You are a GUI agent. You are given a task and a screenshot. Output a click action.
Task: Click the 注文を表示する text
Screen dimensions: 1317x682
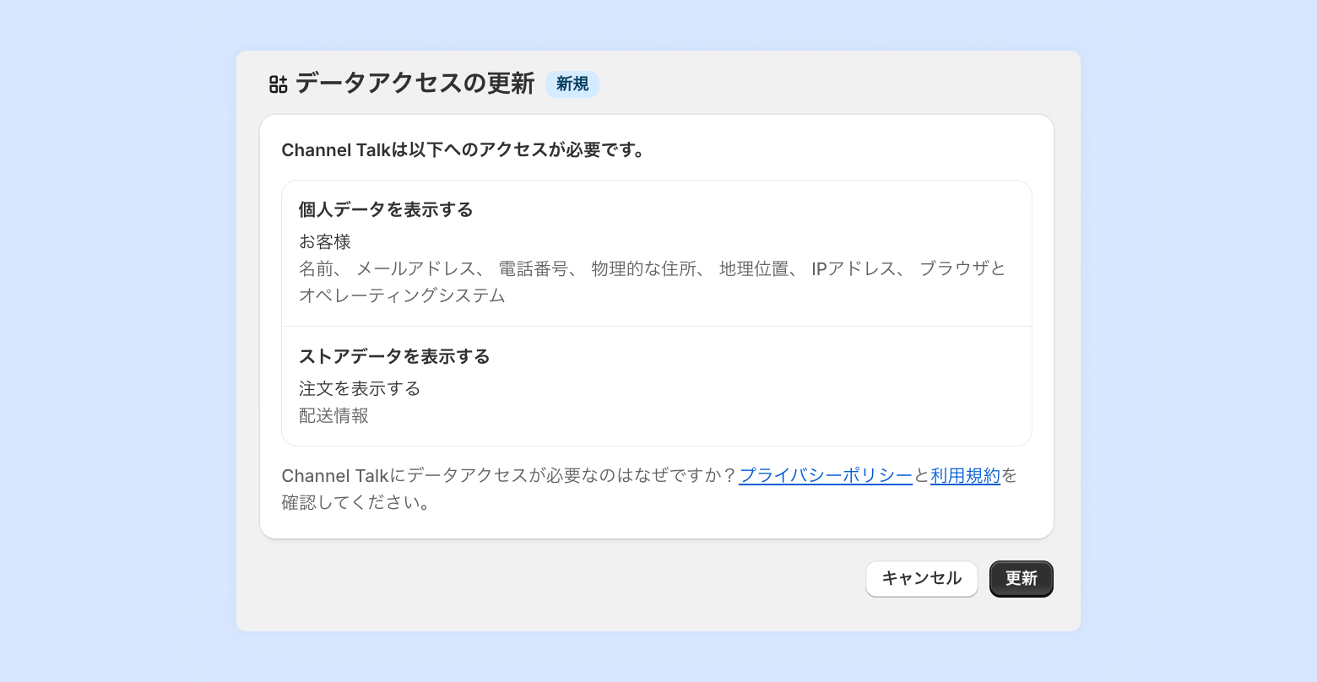coord(360,389)
